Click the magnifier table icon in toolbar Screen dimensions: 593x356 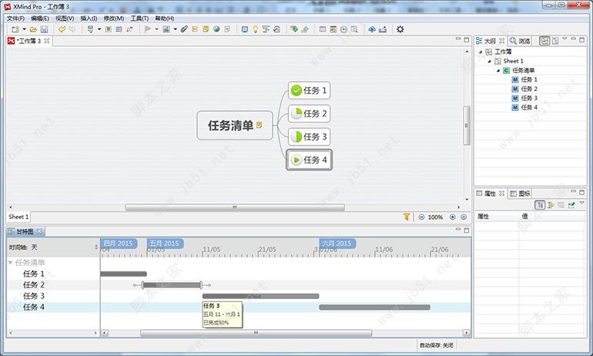point(354,29)
